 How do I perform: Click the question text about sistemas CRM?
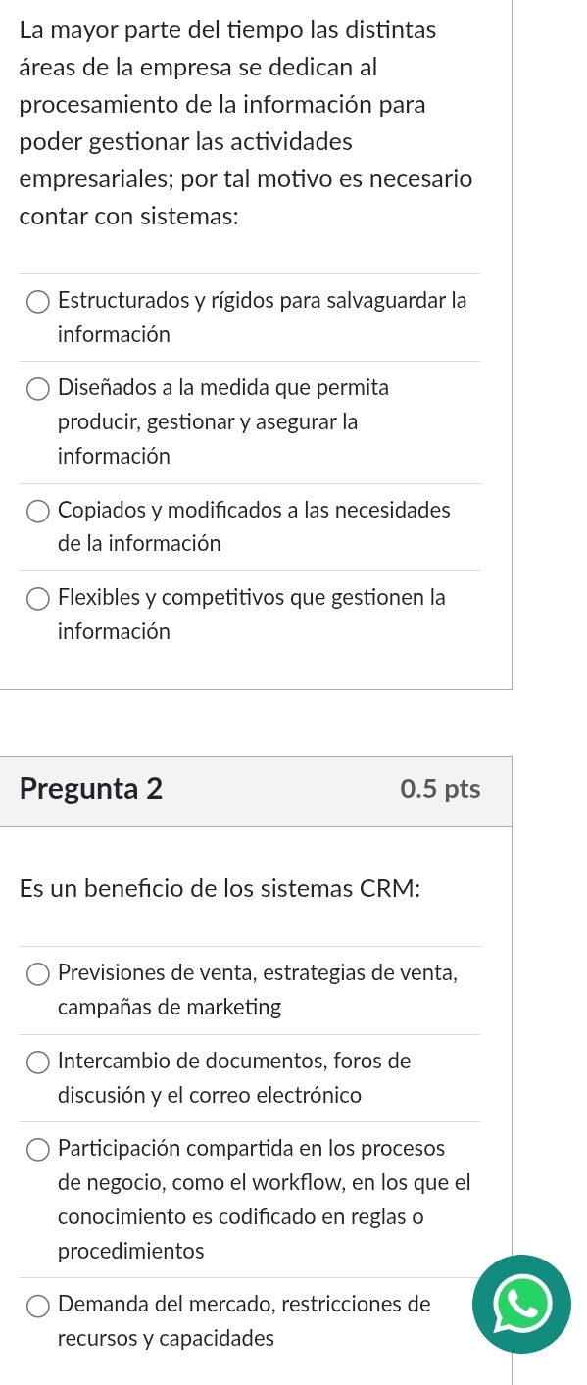click(219, 888)
